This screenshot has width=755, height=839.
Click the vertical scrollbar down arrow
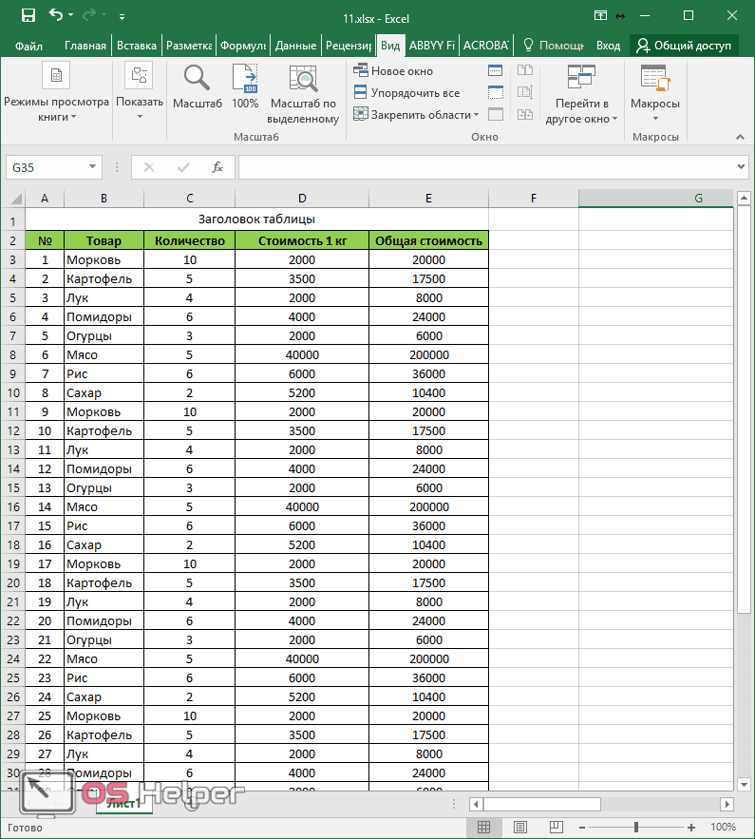(x=744, y=784)
